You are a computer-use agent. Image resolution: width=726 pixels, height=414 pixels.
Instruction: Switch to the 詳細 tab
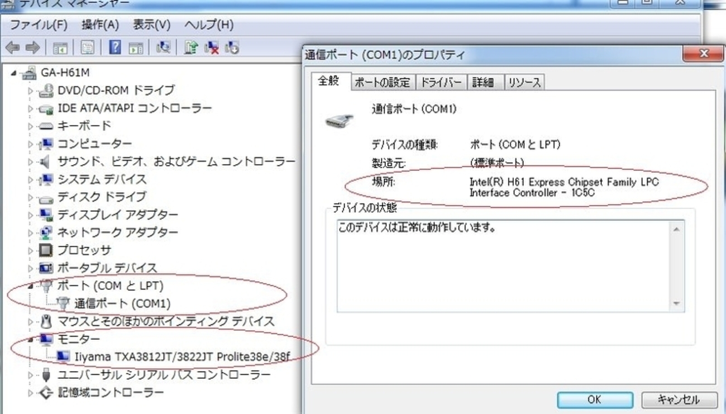484,83
